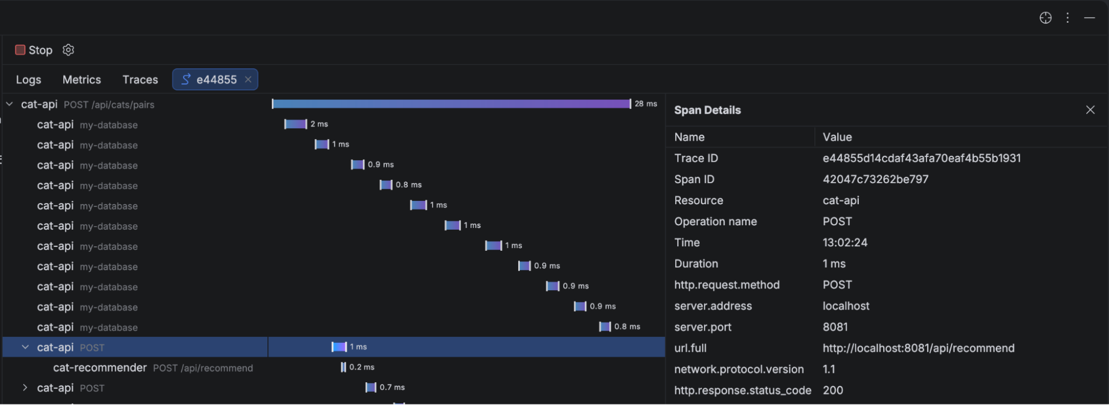Viewport: 1109px width, 405px height.
Task: Click the url.full attribute name
Action: point(690,348)
